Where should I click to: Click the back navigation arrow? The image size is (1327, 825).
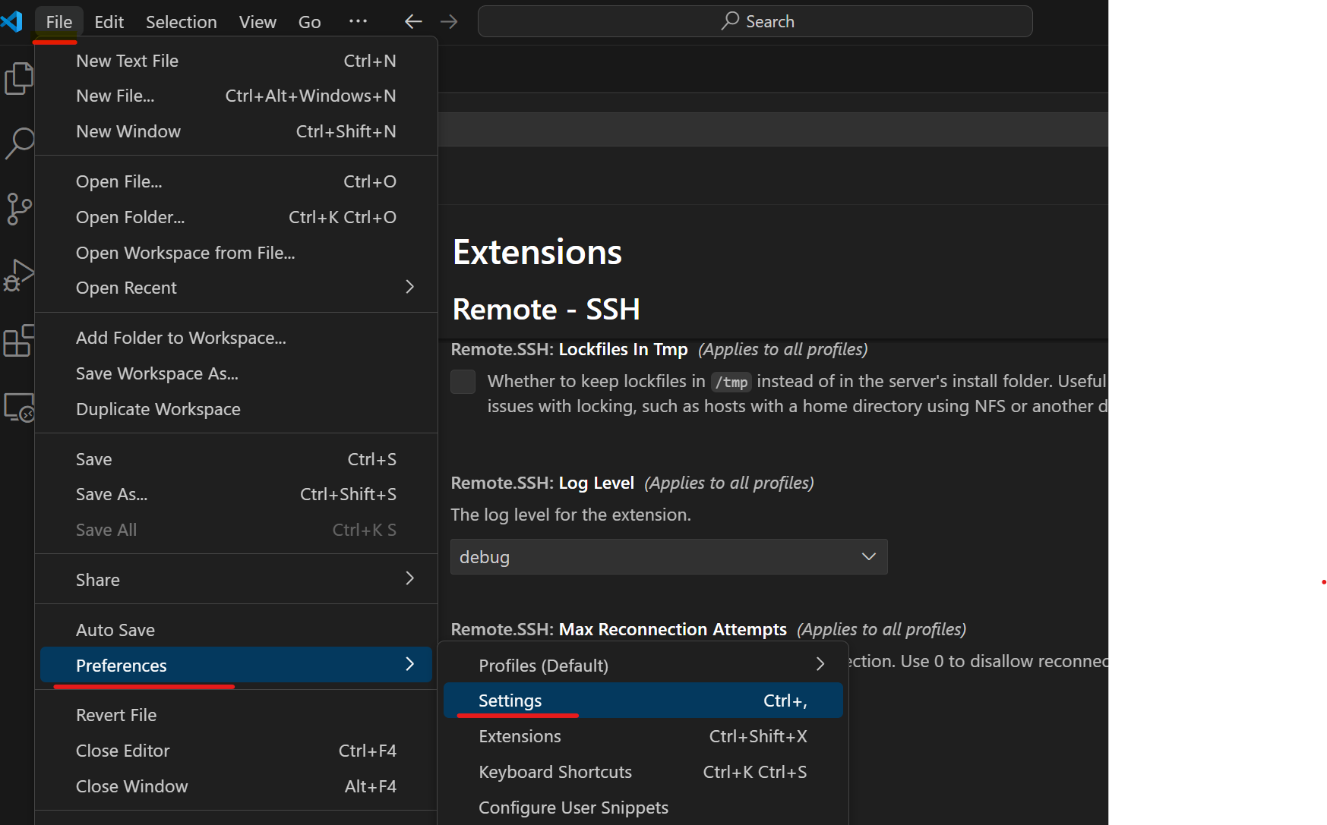(412, 21)
